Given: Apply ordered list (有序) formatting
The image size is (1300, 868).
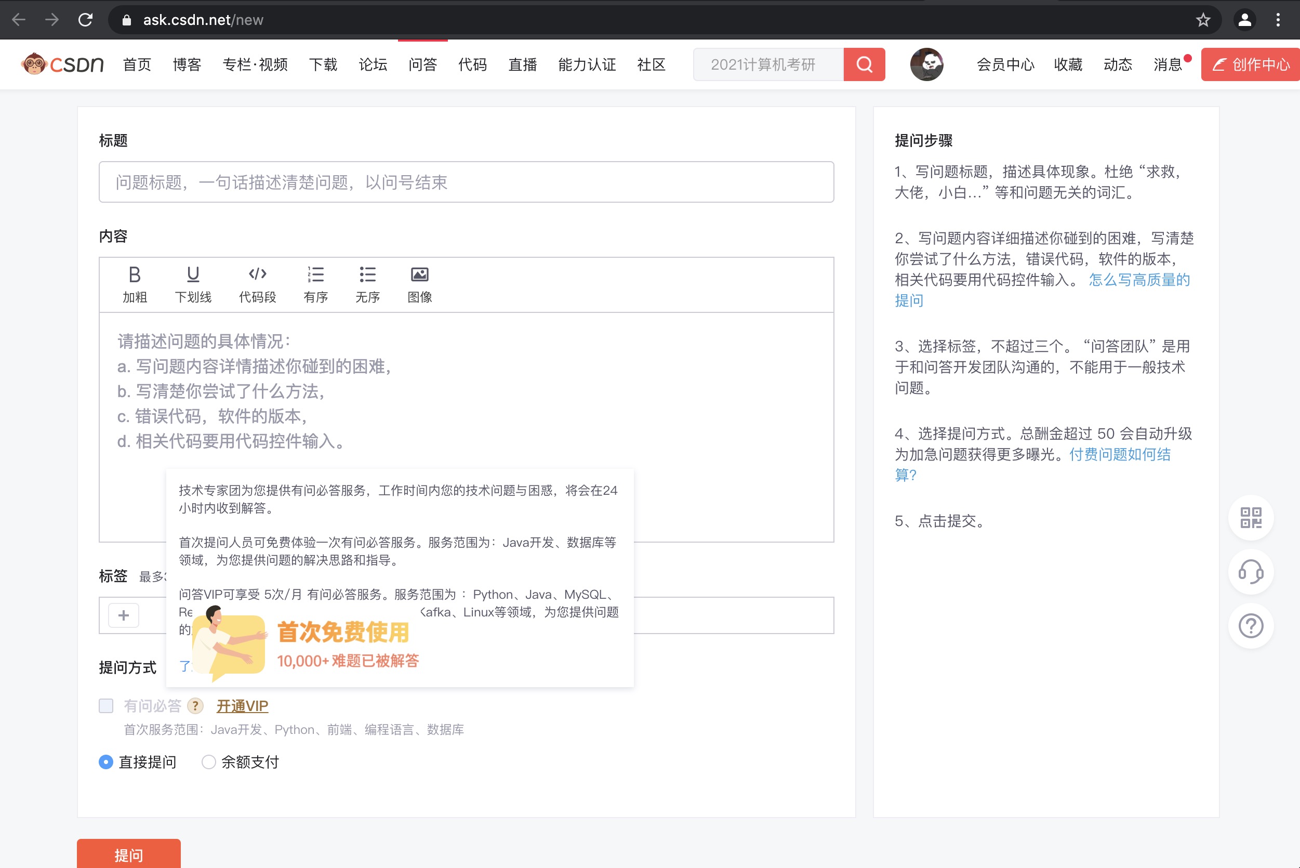Looking at the screenshot, I should (315, 275).
